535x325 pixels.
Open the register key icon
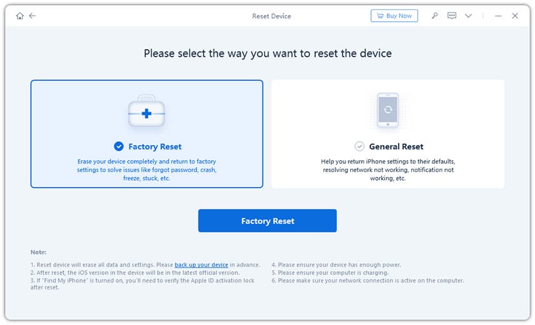point(435,16)
